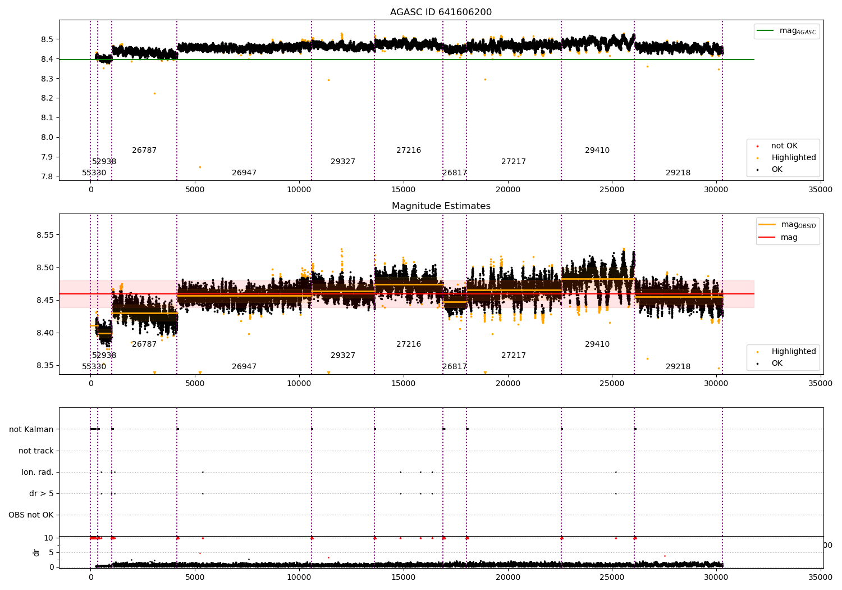Viewport: 842px width, 590px height.
Task: Click OBSID label 27216 in Magnitude Estimates plot
Action: coord(409,344)
